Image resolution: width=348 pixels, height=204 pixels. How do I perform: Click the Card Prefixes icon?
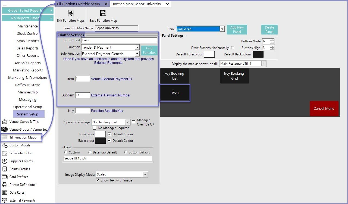[x=5, y=177]
